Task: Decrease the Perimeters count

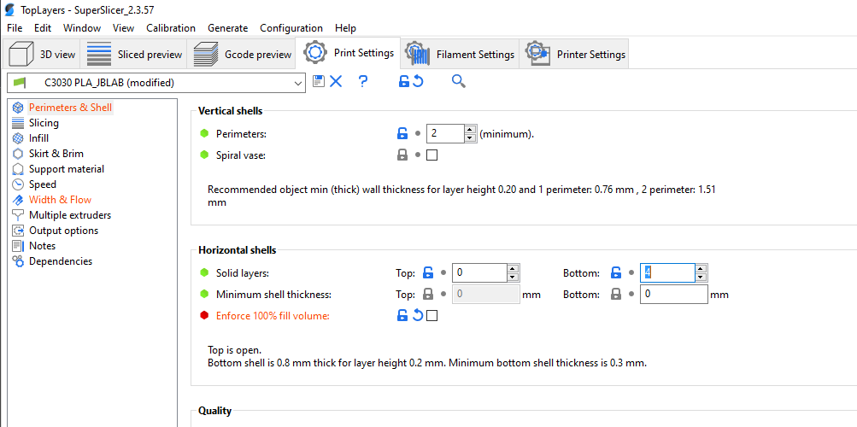Action: tap(470, 138)
